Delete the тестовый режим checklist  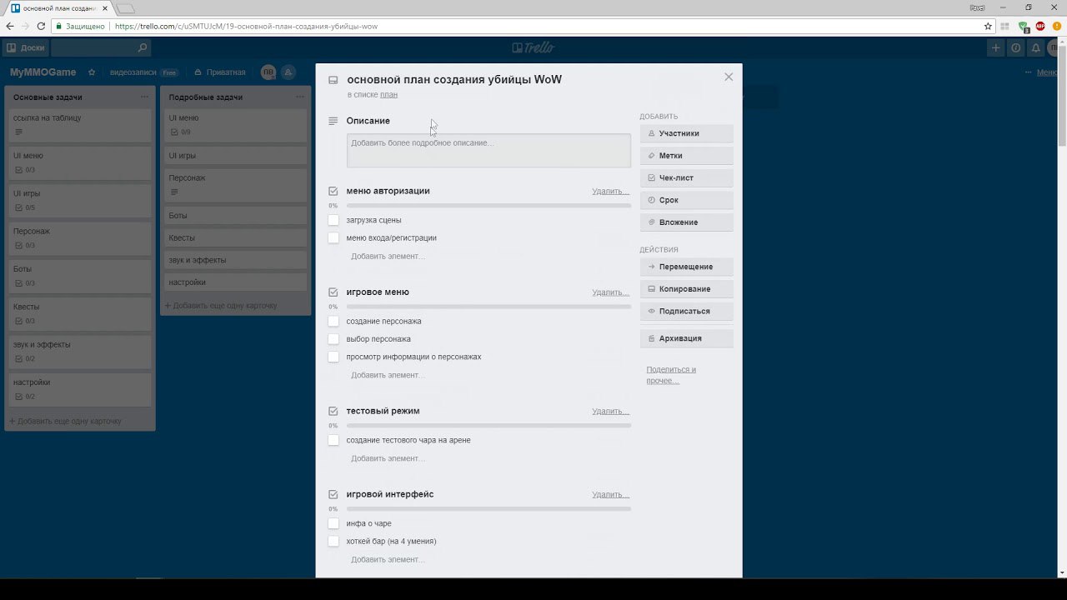(x=610, y=412)
